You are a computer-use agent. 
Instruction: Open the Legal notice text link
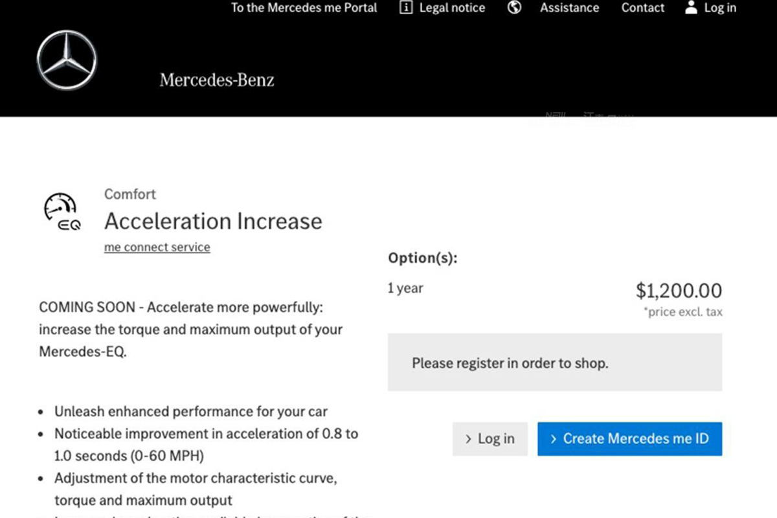pyautogui.click(x=452, y=8)
